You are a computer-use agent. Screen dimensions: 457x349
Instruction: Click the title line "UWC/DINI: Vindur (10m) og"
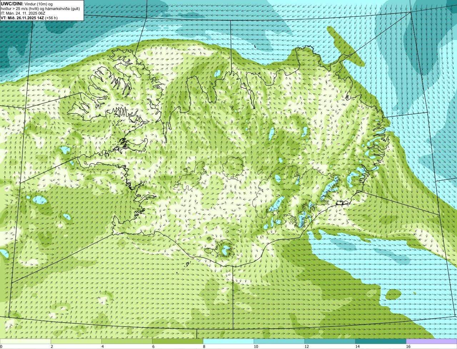pyautogui.click(x=27, y=4)
